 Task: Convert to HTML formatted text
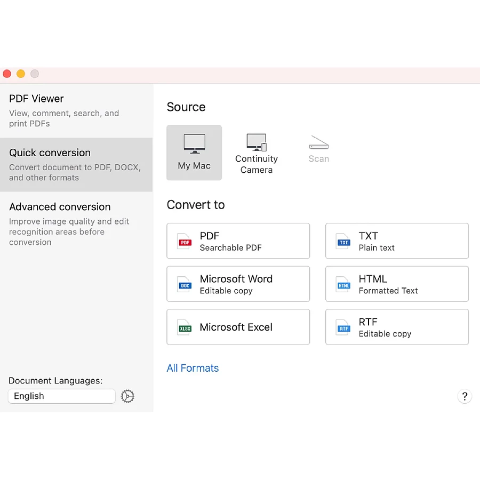(x=397, y=284)
